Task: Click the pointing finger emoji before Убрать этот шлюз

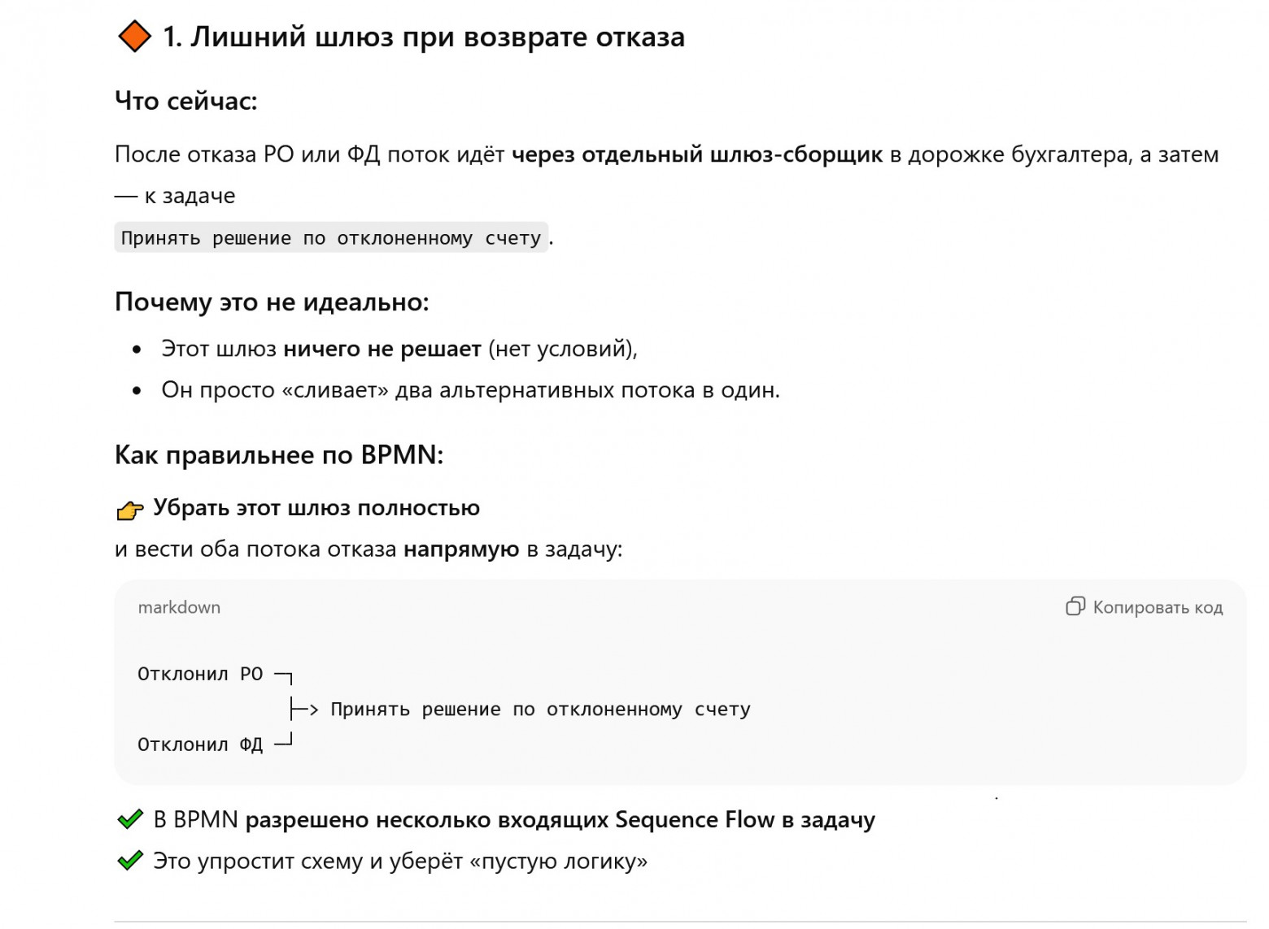Action: (x=129, y=508)
